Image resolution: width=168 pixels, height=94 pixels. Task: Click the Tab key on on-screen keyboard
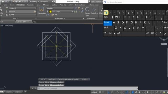point(107,18)
